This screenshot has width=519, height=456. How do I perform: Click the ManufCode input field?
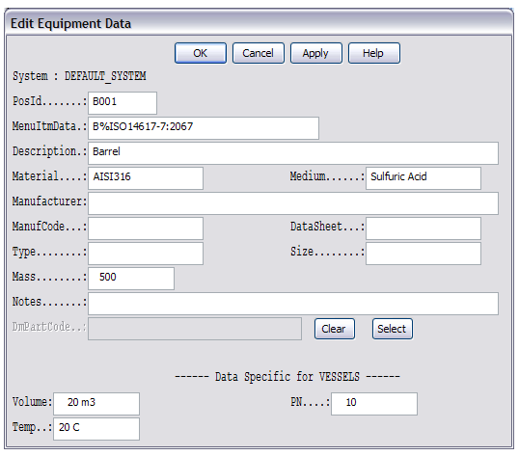click(146, 228)
